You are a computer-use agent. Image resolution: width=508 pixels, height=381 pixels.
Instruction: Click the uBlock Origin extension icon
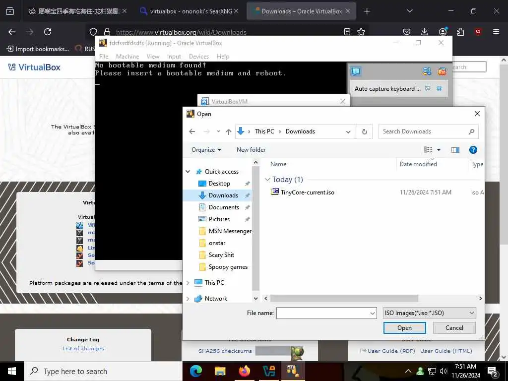pos(478,32)
